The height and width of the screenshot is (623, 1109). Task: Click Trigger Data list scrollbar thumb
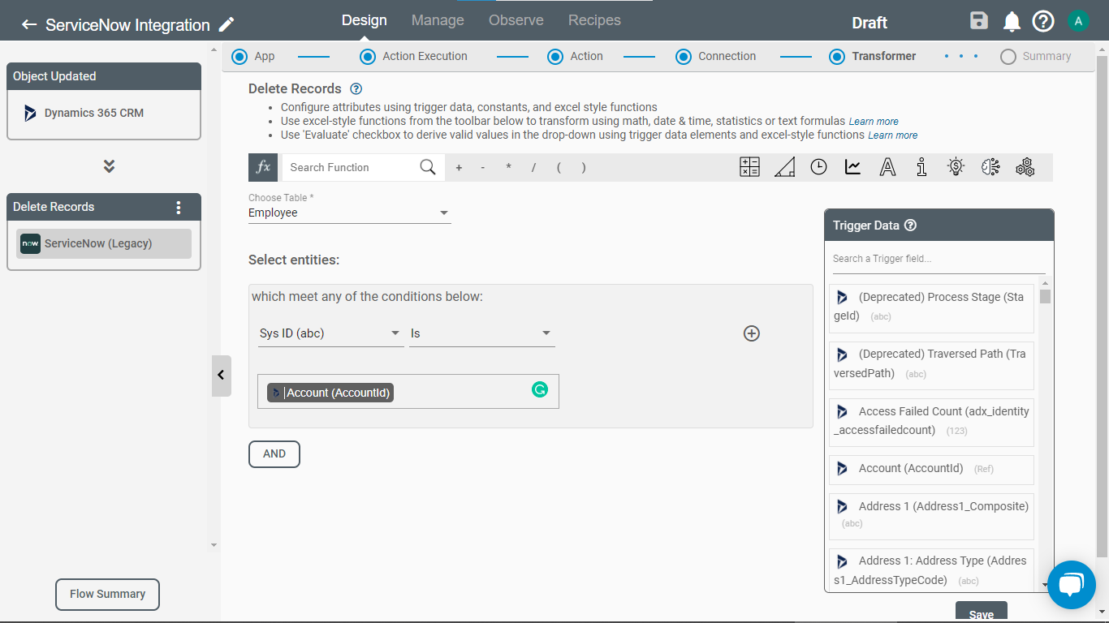point(1045,296)
